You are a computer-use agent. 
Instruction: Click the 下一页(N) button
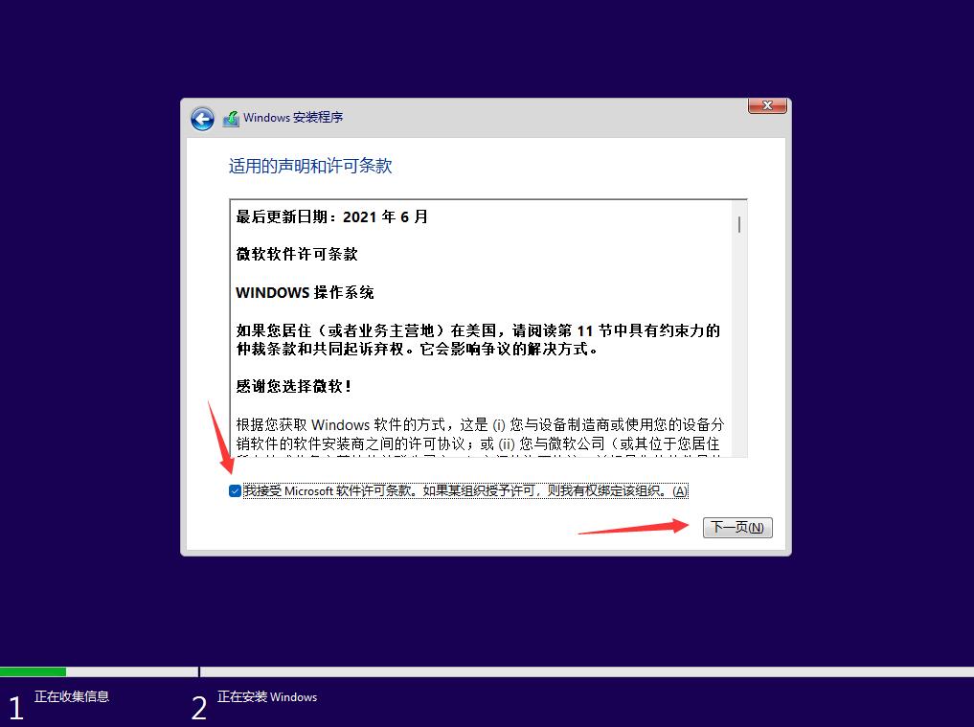737,528
